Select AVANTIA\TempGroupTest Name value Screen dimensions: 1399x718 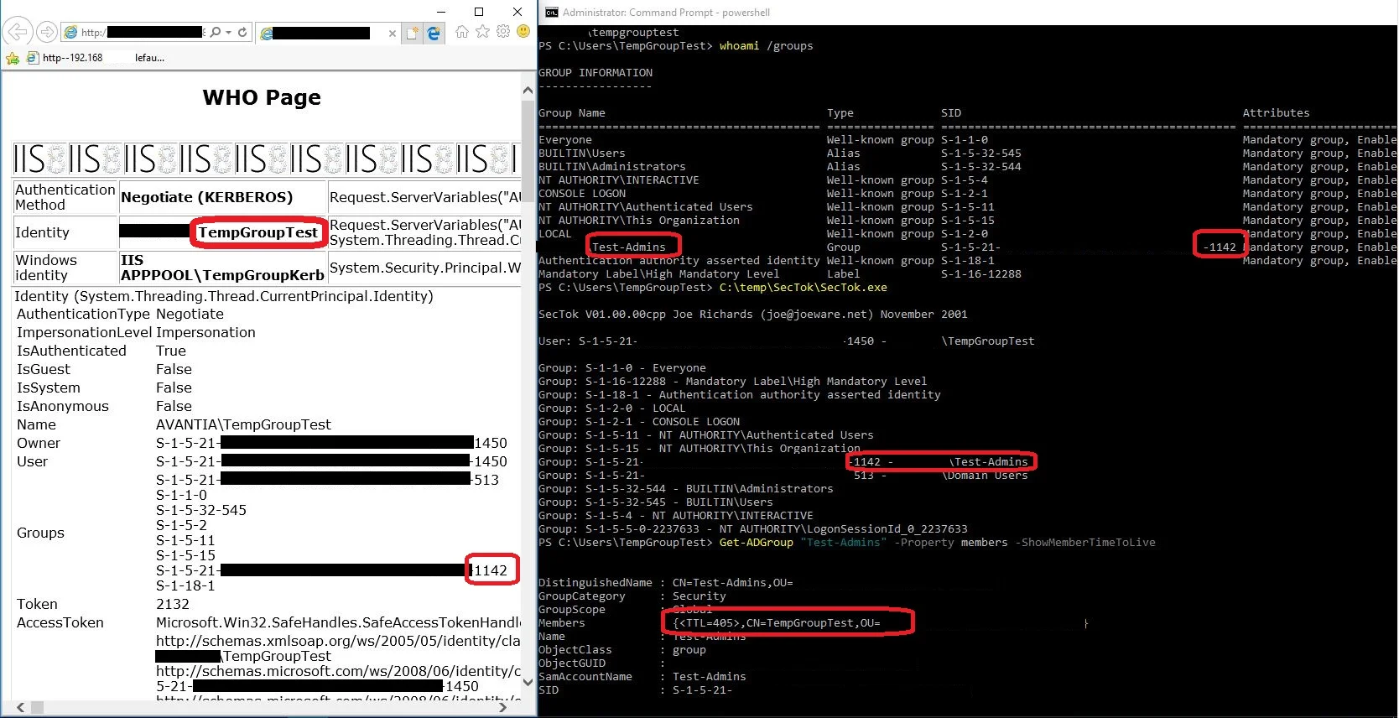pyautogui.click(x=243, y=424)
